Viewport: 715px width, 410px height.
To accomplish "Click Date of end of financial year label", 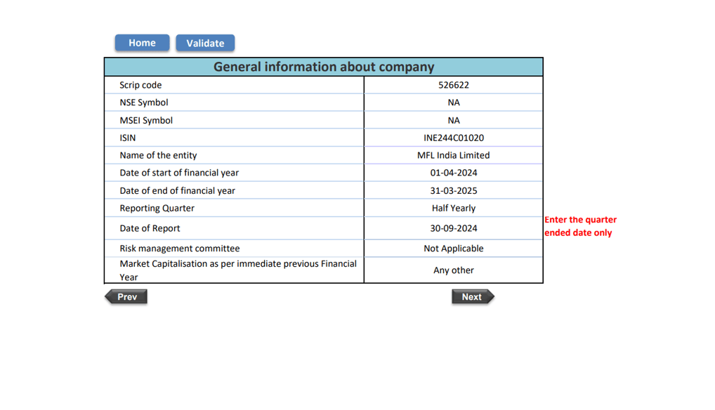I will 178,190.
